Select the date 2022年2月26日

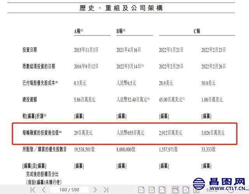(x=214, y=66)
